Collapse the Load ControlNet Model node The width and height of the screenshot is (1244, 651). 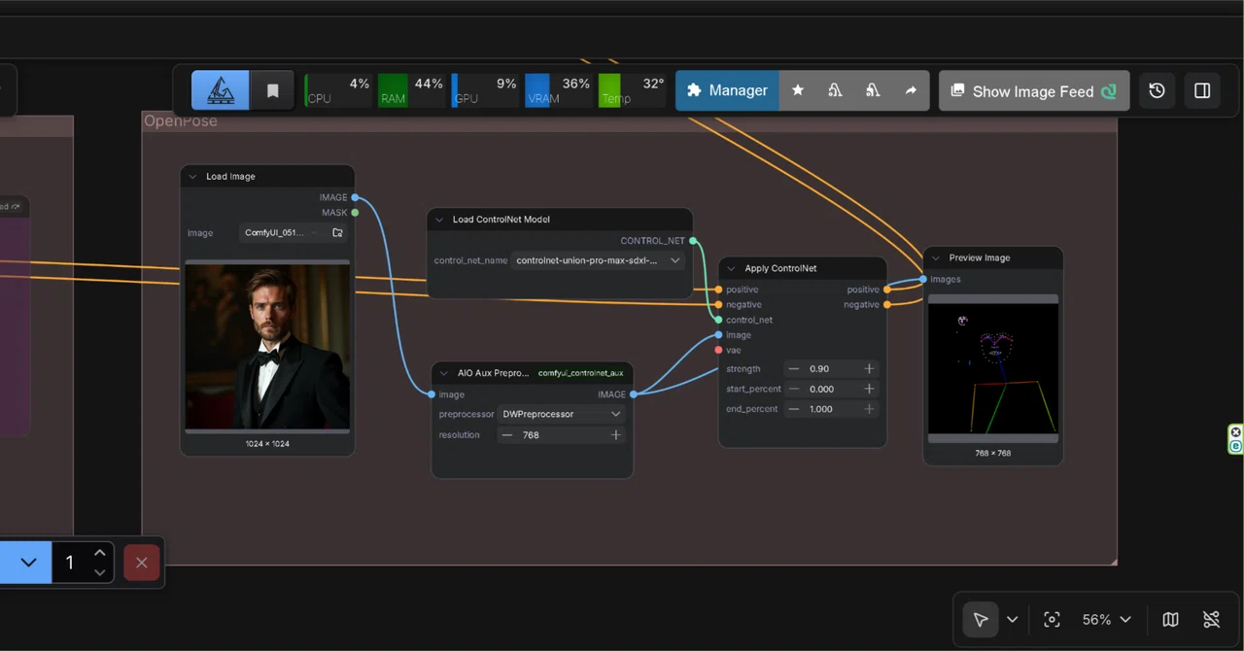click(x=439, y=220)
